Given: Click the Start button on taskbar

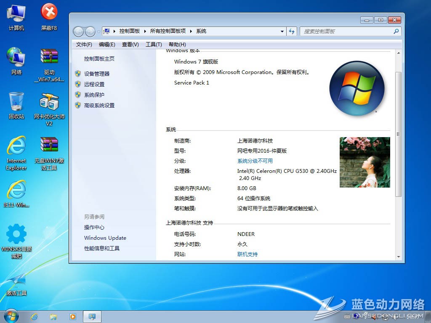Looking at the screenshot, I should pyautogui.click(x=11, y=316).
